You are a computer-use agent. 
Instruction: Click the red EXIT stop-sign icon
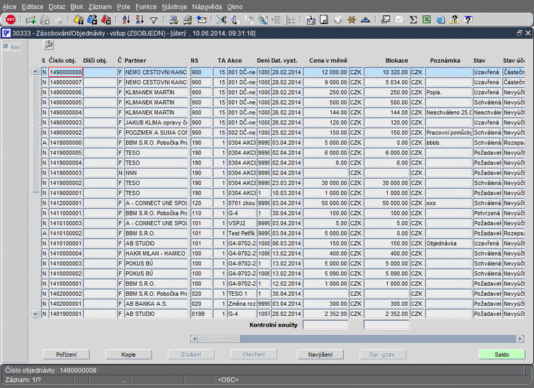[x=11, y=20]
